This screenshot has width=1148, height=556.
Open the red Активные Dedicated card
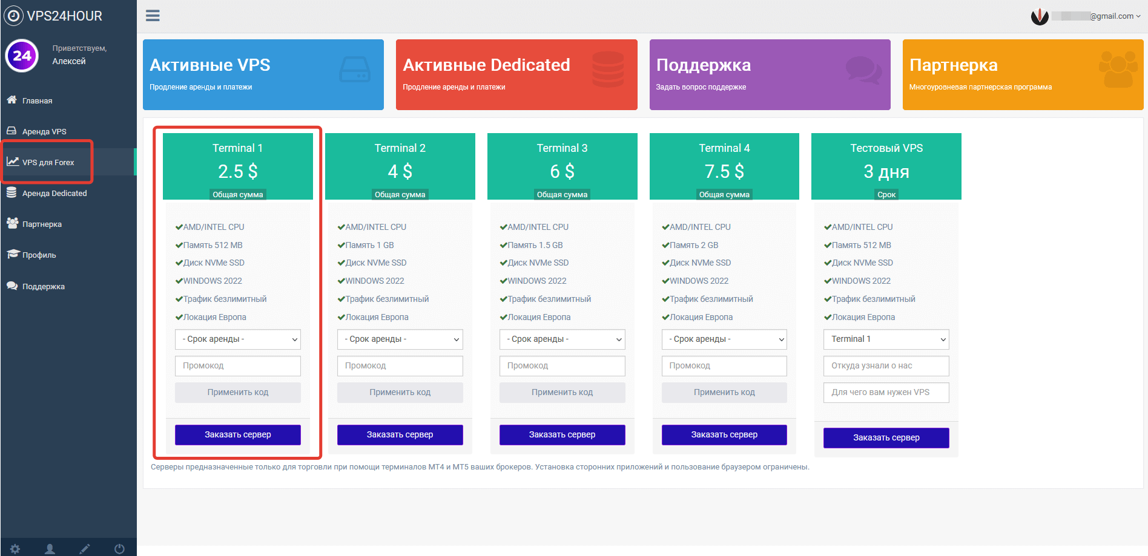516,75
